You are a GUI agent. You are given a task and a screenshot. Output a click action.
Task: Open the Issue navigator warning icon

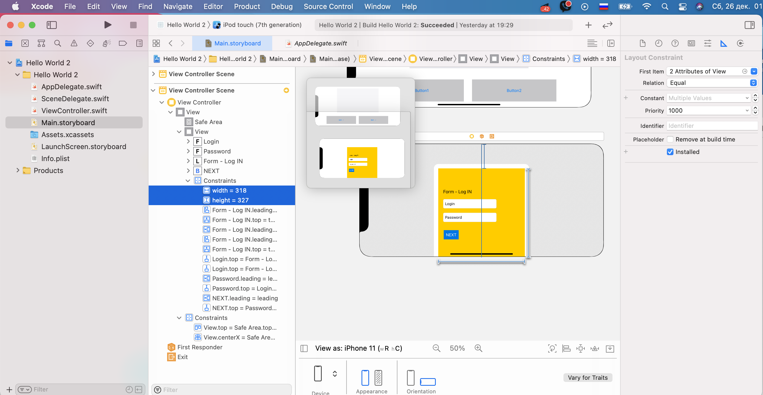tap(74, 44)
